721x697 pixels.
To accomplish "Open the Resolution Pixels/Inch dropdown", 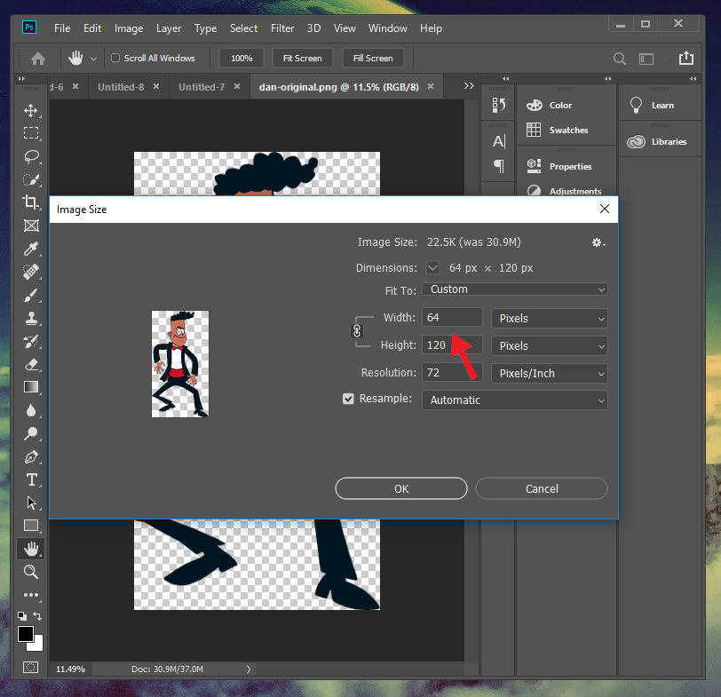I will pyautogui.click(x=549, y=373).
